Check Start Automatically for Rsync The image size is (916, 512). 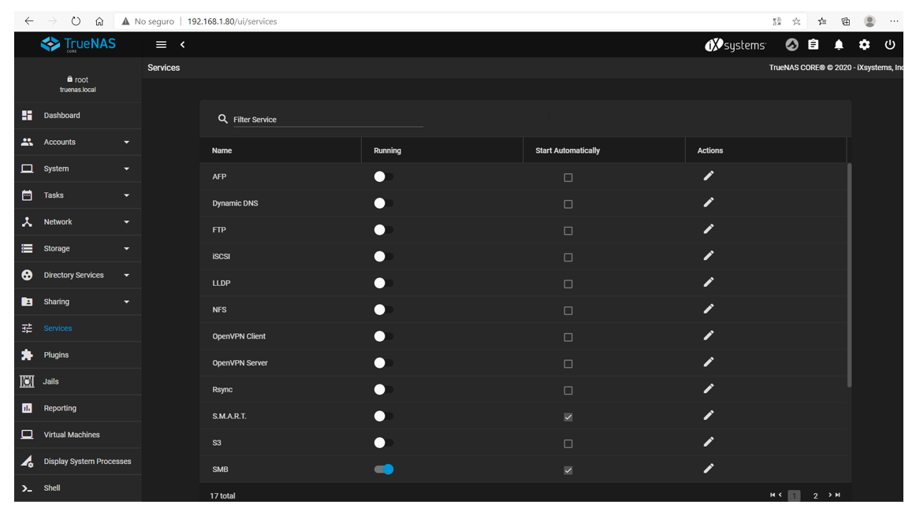(568, 391)
